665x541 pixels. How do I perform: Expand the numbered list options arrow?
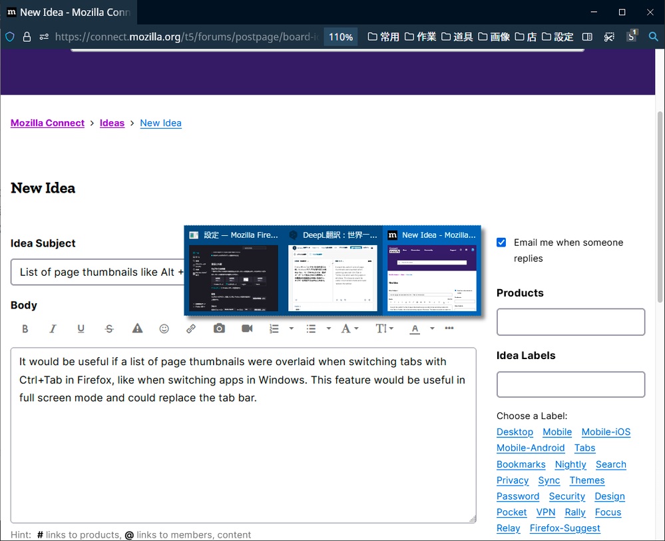(x=291, y=328)
